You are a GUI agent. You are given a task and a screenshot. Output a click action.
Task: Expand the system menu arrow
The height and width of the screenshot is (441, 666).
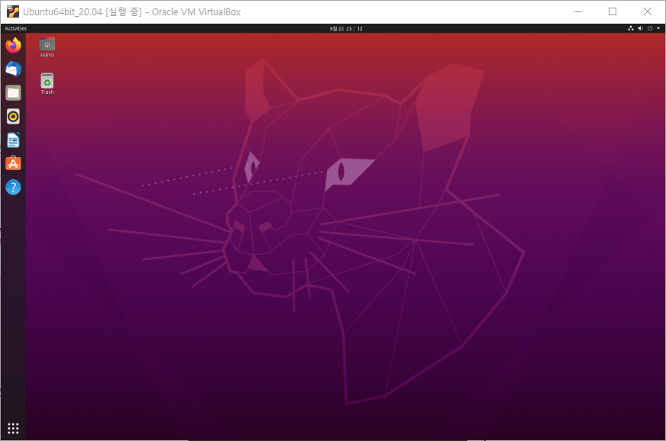pyautogui.click(x=658, y=28)
